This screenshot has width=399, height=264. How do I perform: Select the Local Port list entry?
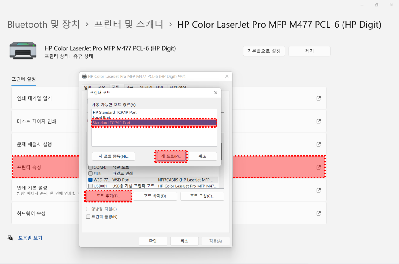(x=154, y=117)
